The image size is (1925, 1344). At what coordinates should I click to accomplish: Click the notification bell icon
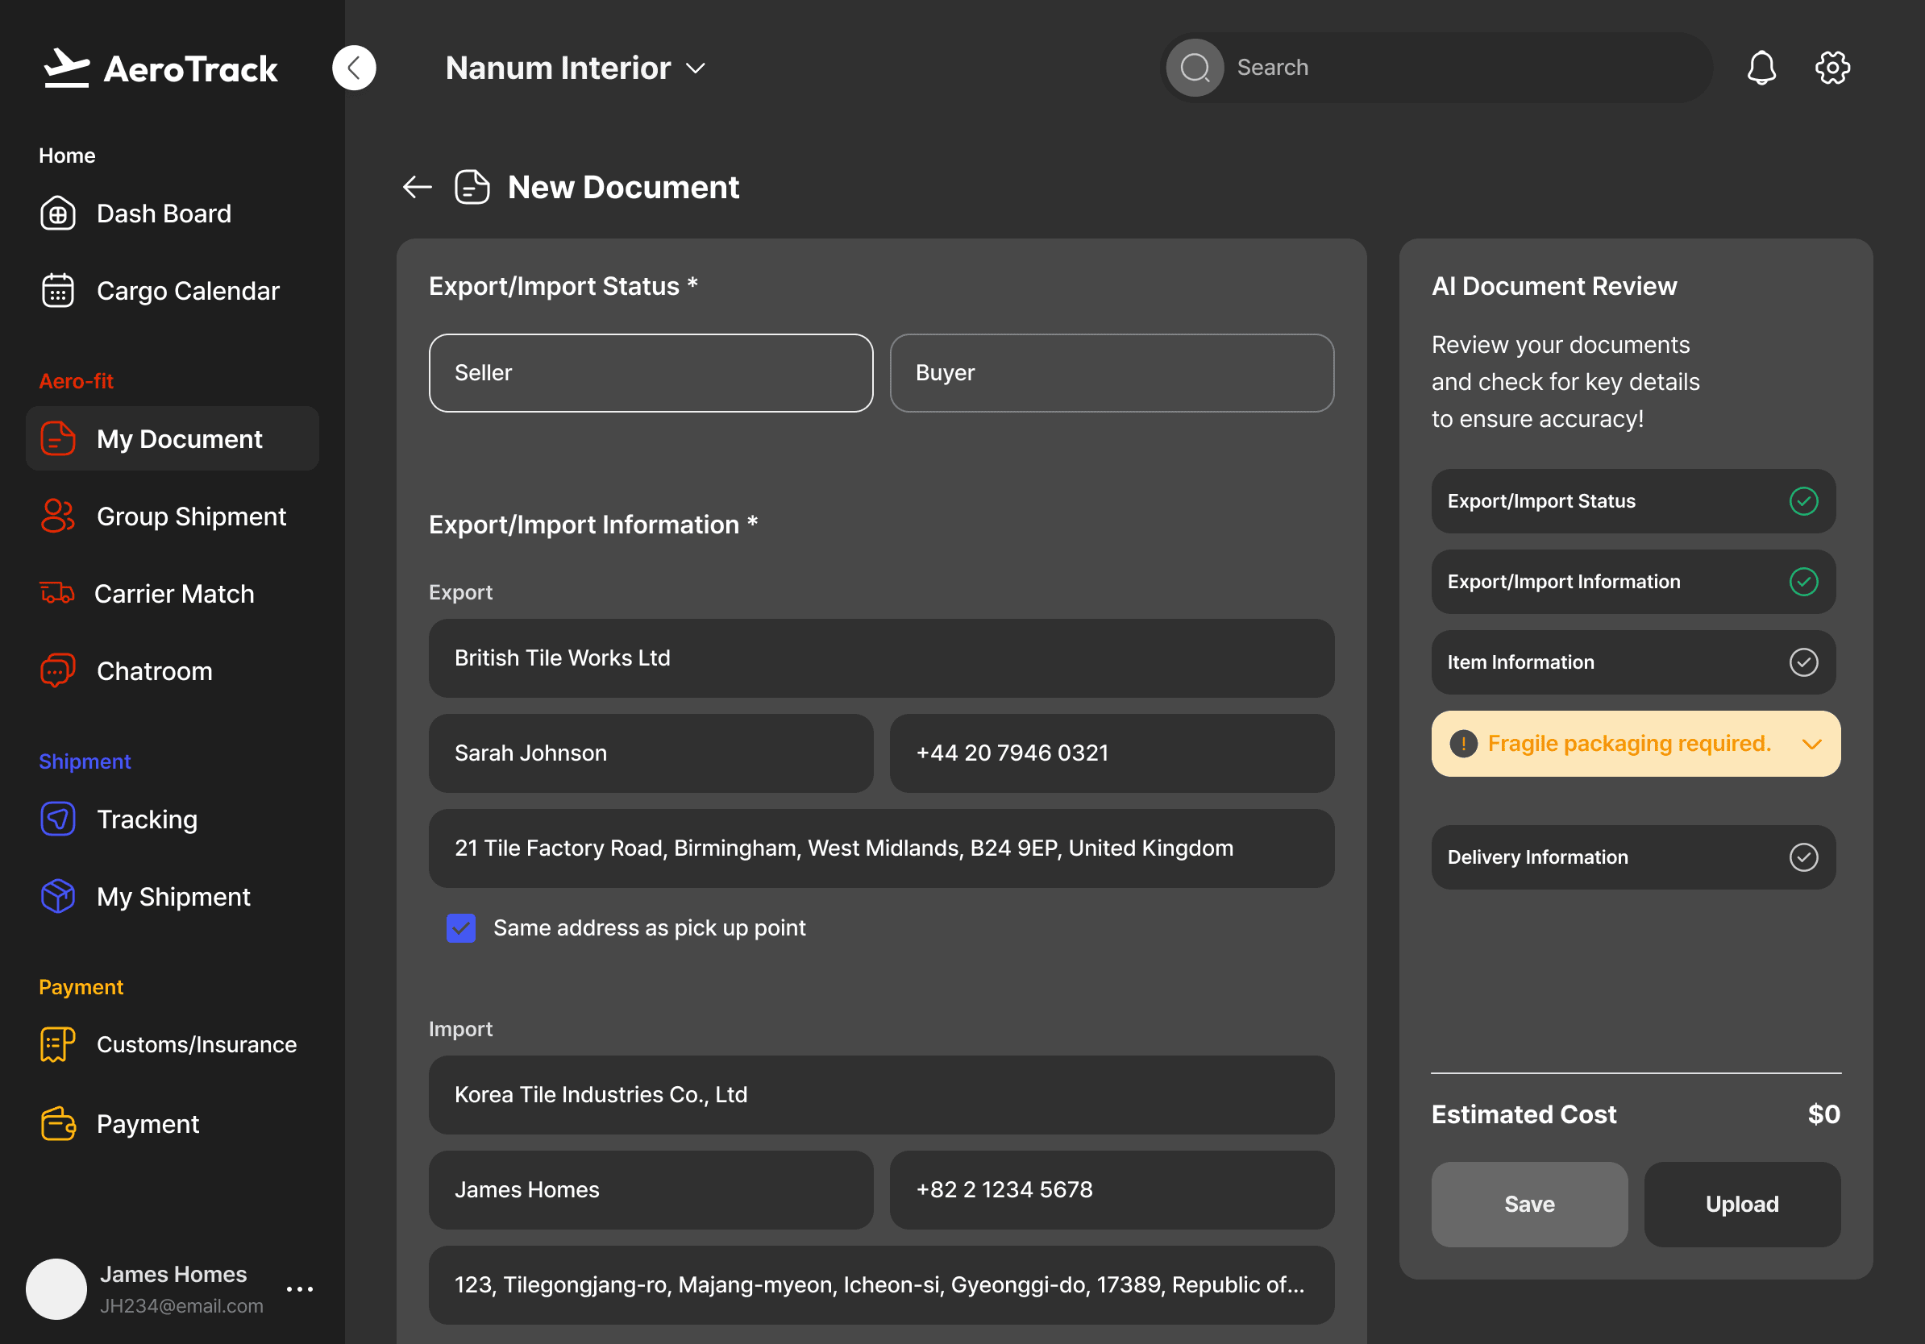click(1761, 68)
